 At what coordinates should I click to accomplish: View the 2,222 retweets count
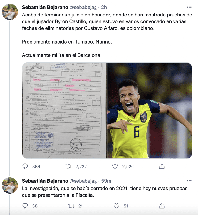tap(81, 166)
